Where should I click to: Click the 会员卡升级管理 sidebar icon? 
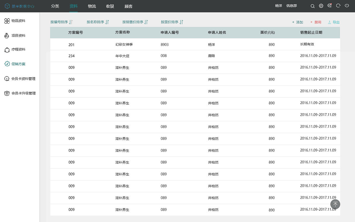pos(7,93)
